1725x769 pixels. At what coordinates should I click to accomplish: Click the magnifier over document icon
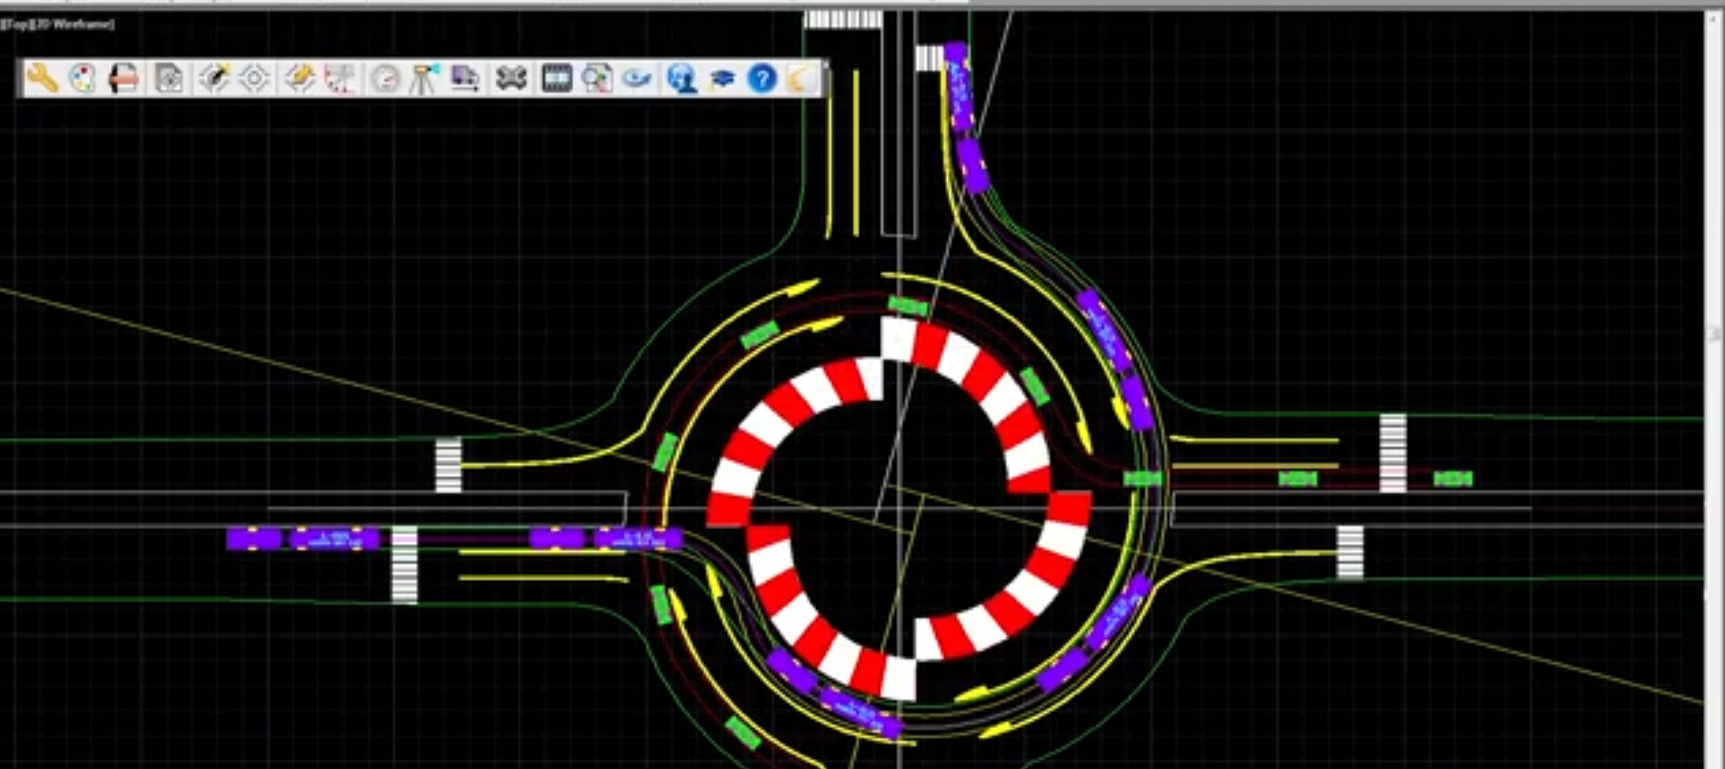coord(597,79)
